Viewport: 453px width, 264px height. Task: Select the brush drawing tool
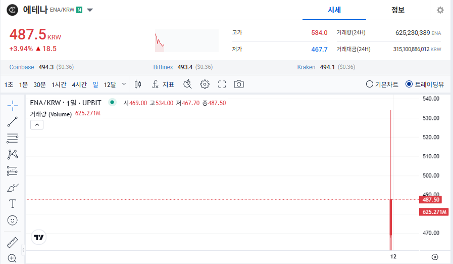(x=13, y=188)
